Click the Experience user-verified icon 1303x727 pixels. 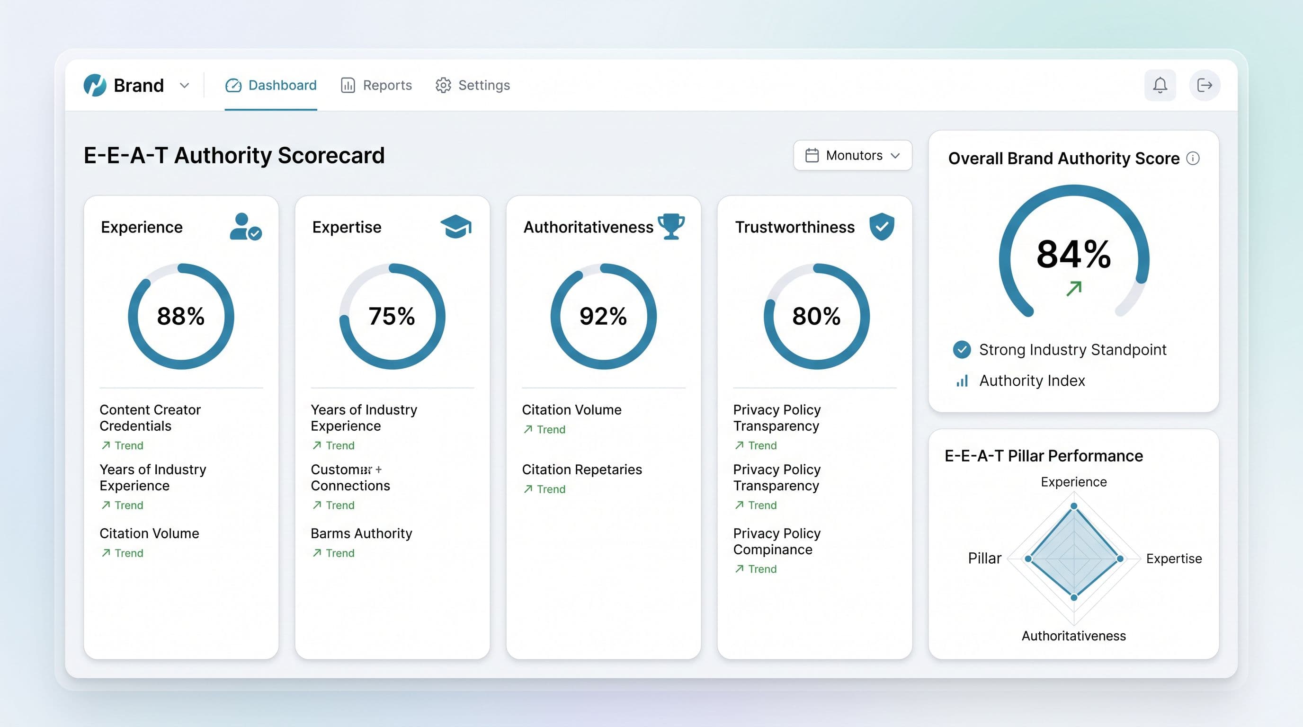245,227
